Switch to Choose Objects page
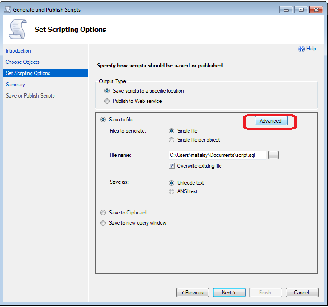 (x=22, y=62)
